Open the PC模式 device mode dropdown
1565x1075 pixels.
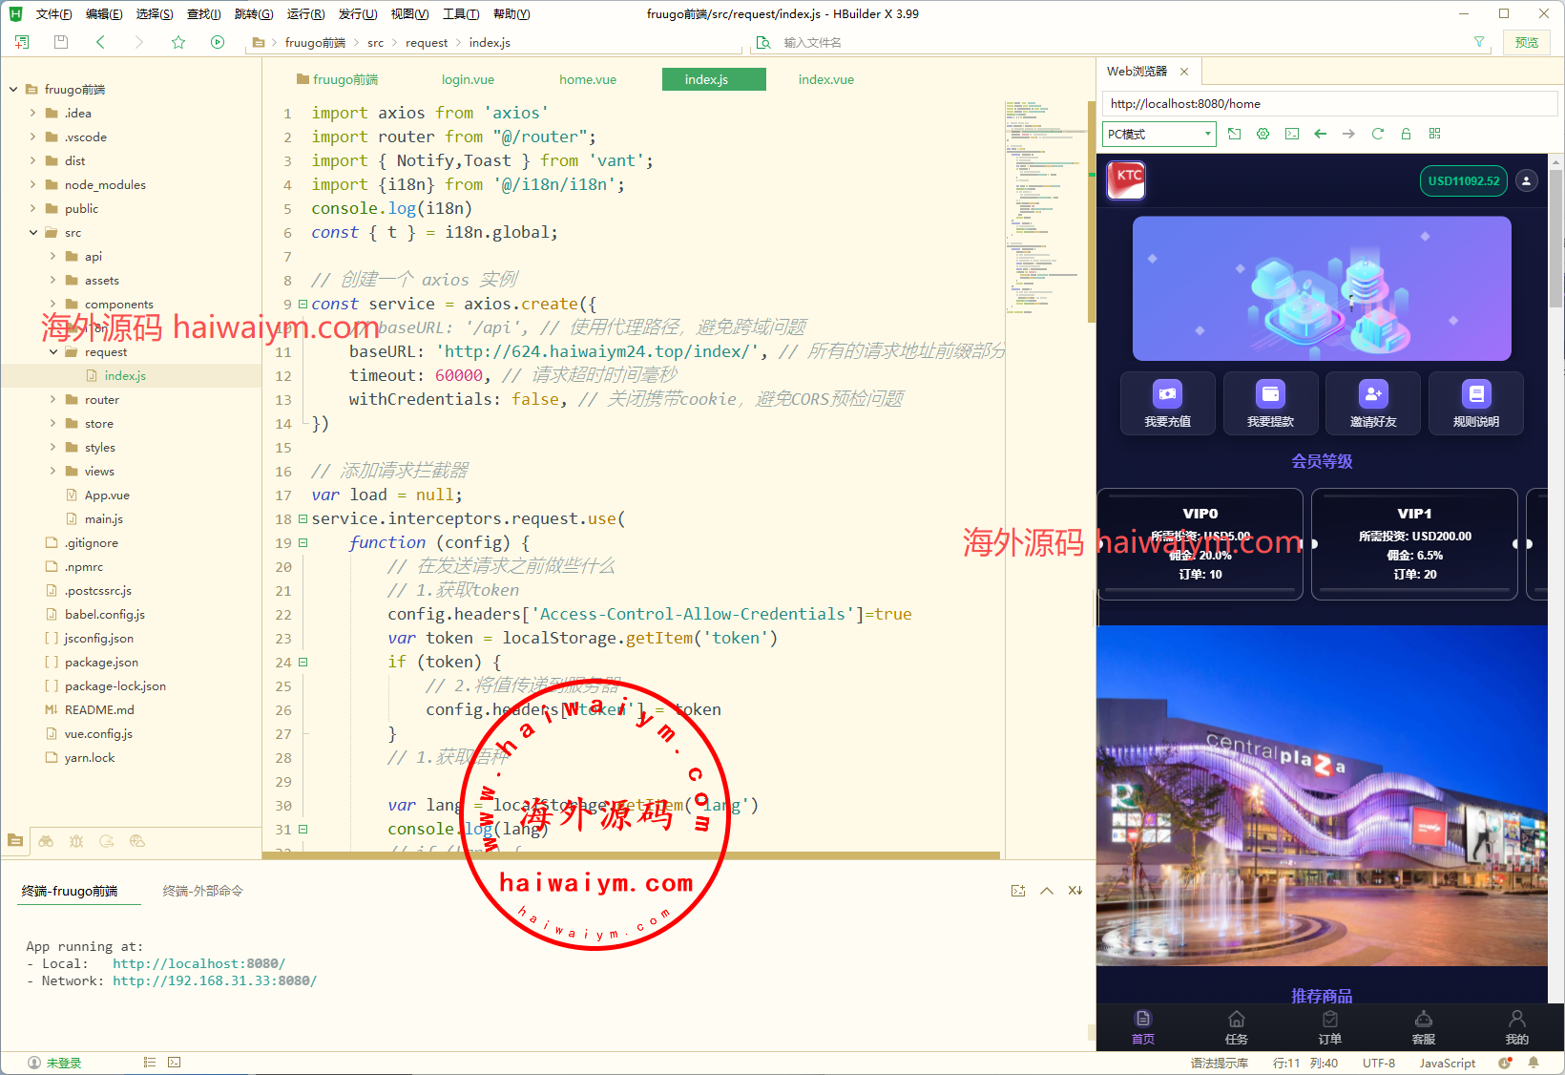click(x=1159, y=134)
